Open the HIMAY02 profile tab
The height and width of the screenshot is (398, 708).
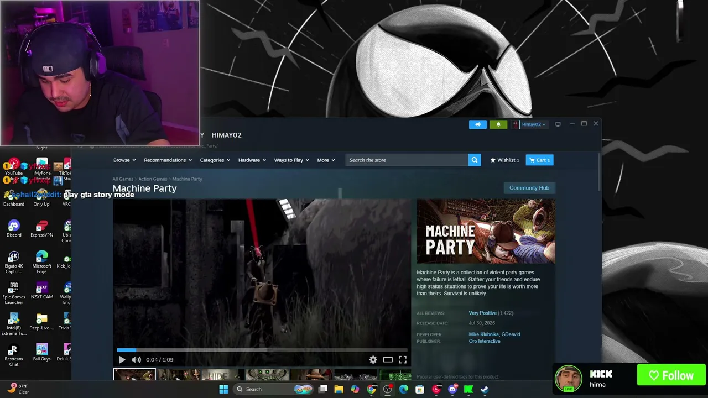click(x=226, y=135)
